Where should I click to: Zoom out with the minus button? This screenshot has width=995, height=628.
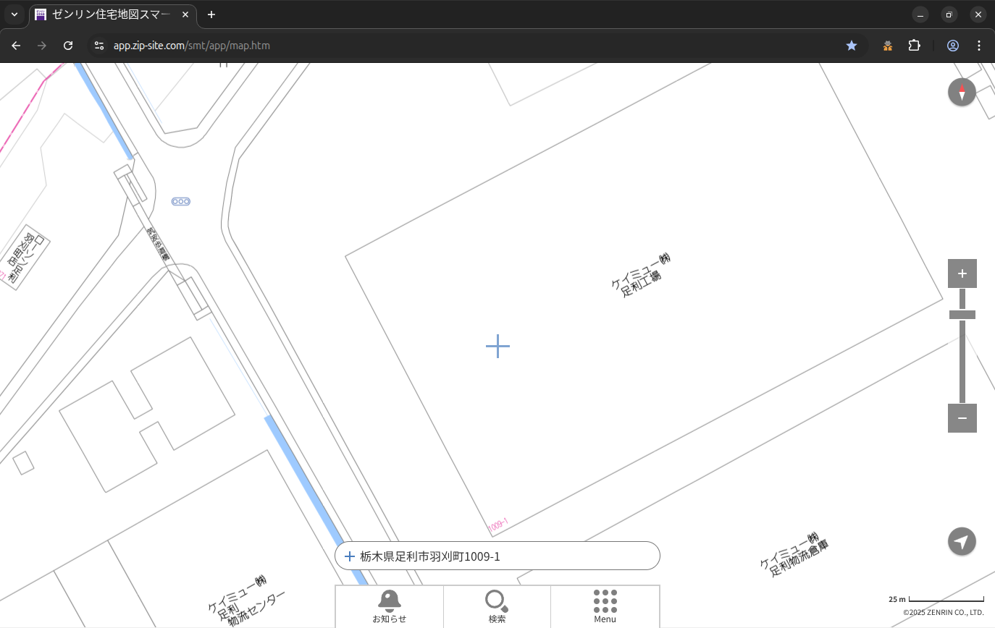click(x=962, y=418)
